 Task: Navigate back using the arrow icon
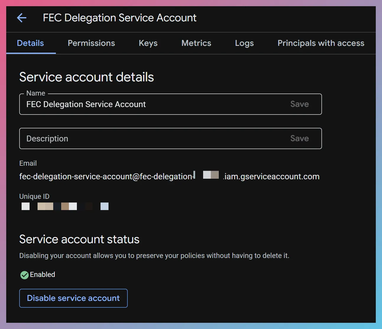click(21, 18)
